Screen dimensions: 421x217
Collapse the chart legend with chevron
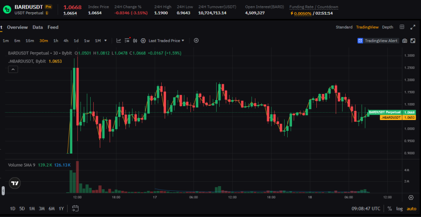point(13,70)
